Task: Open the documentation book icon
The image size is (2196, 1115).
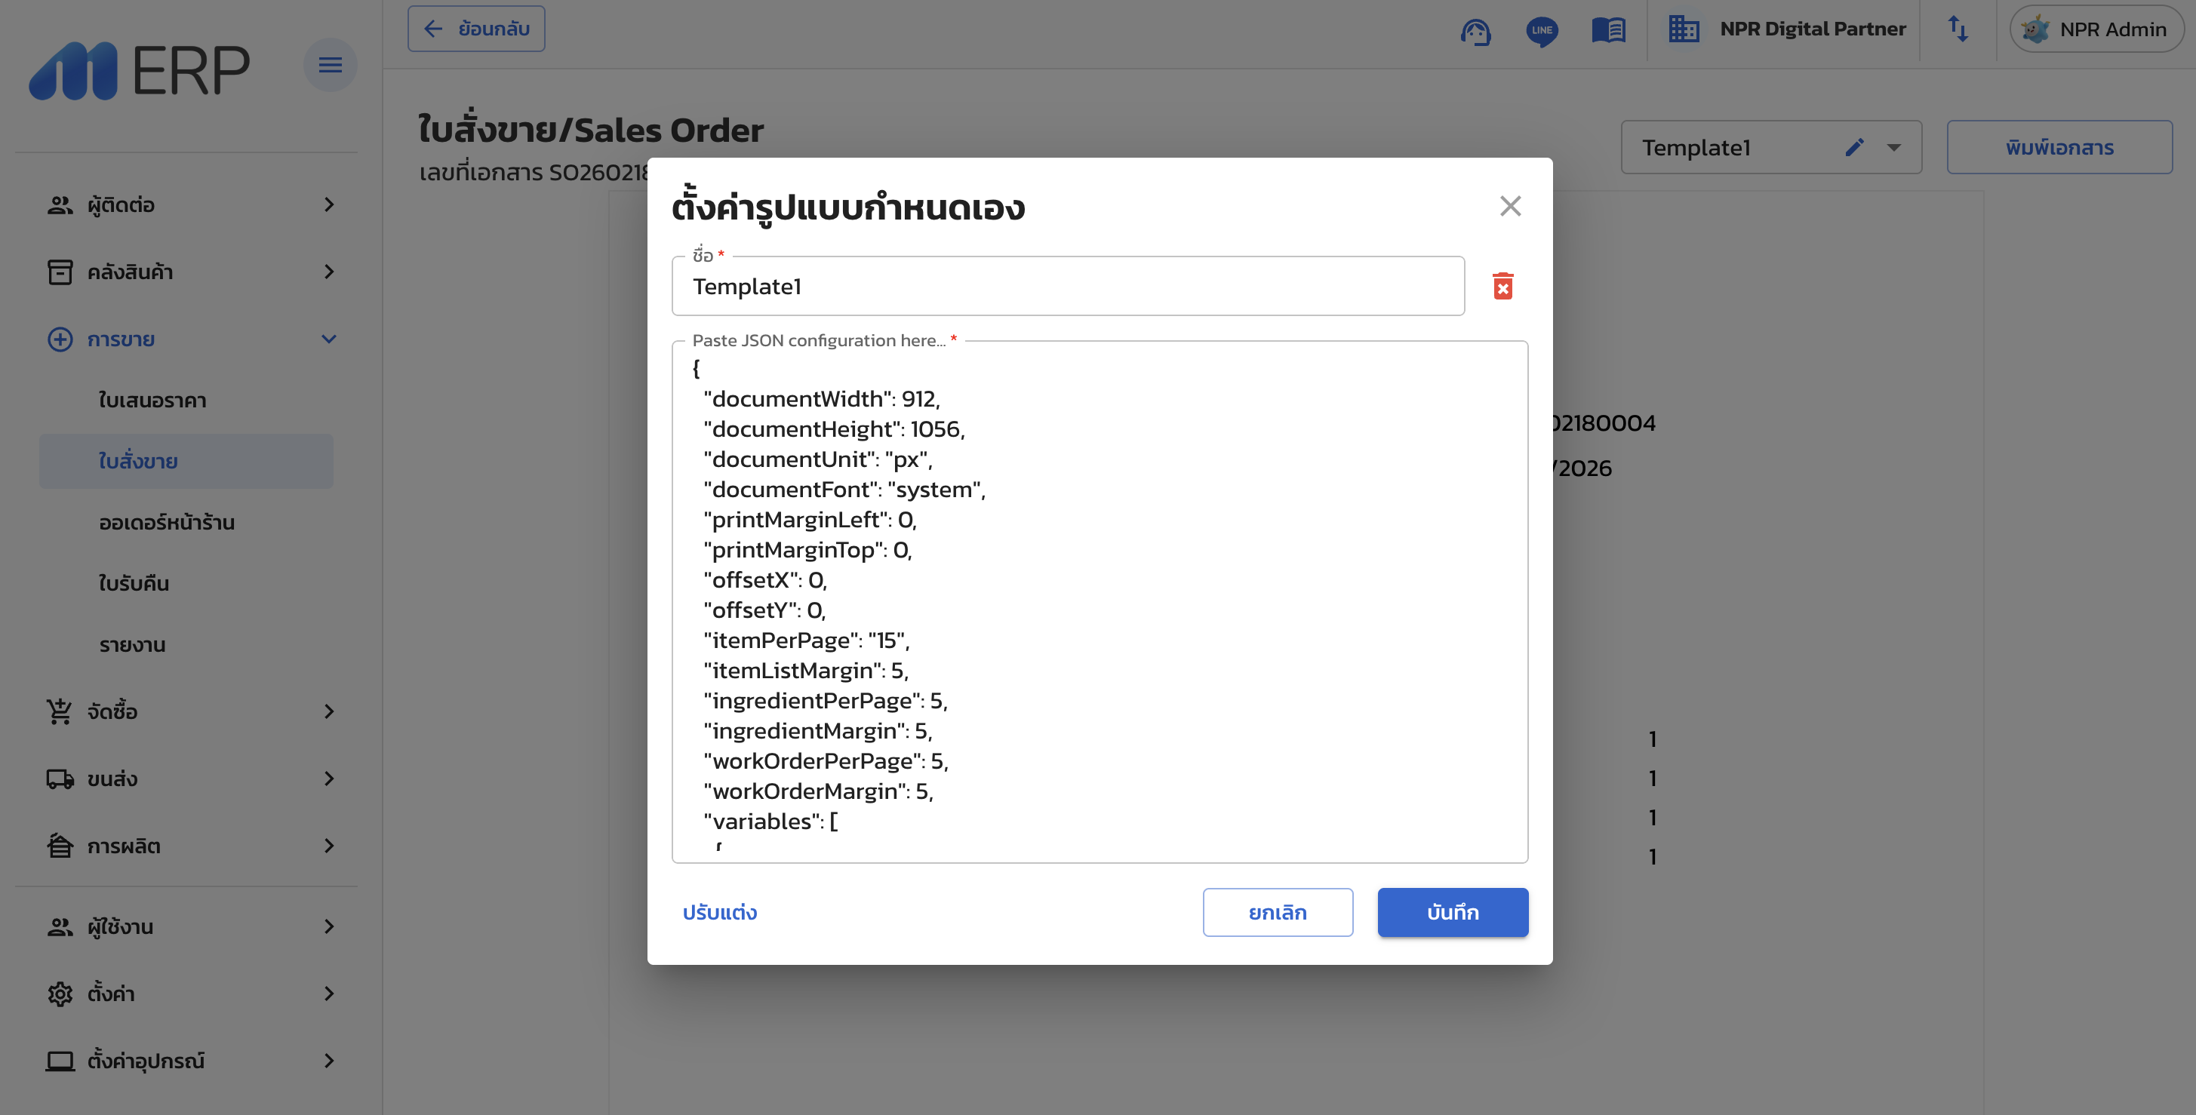Action: 1609,31
